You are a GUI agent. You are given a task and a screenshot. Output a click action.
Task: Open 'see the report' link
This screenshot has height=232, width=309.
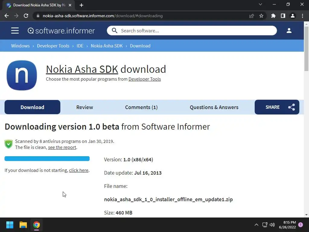click(62, 147)
